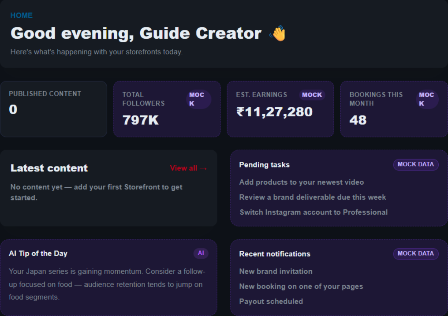The image size is (448, 316).
Task: Select the Total Followers 797K card
Action: click(x=167, y=109)
